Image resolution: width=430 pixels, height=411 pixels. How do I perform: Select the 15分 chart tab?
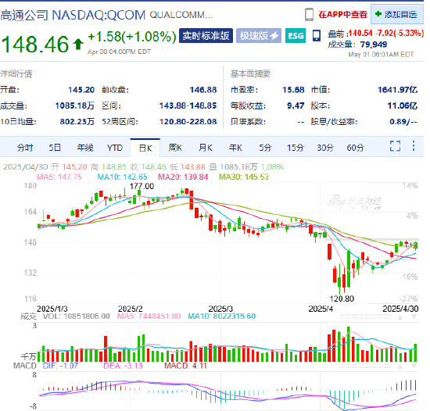[x=296, y=148]
